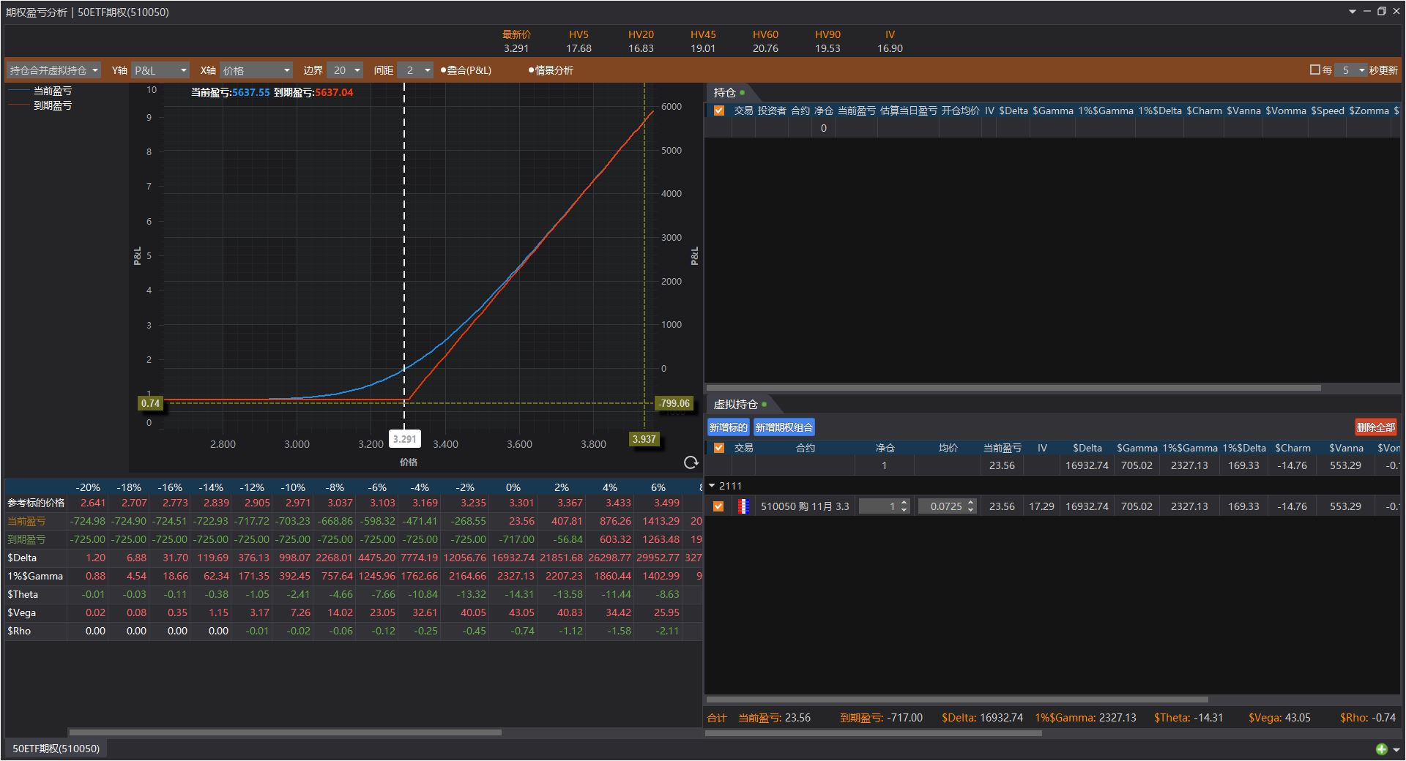
Task: Toggle select-all checkbox in 持仓 table header
Action: (718, 110)
